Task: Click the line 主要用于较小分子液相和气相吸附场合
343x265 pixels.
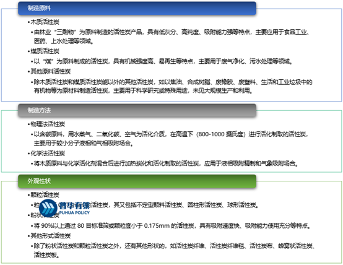Action: 84,143
